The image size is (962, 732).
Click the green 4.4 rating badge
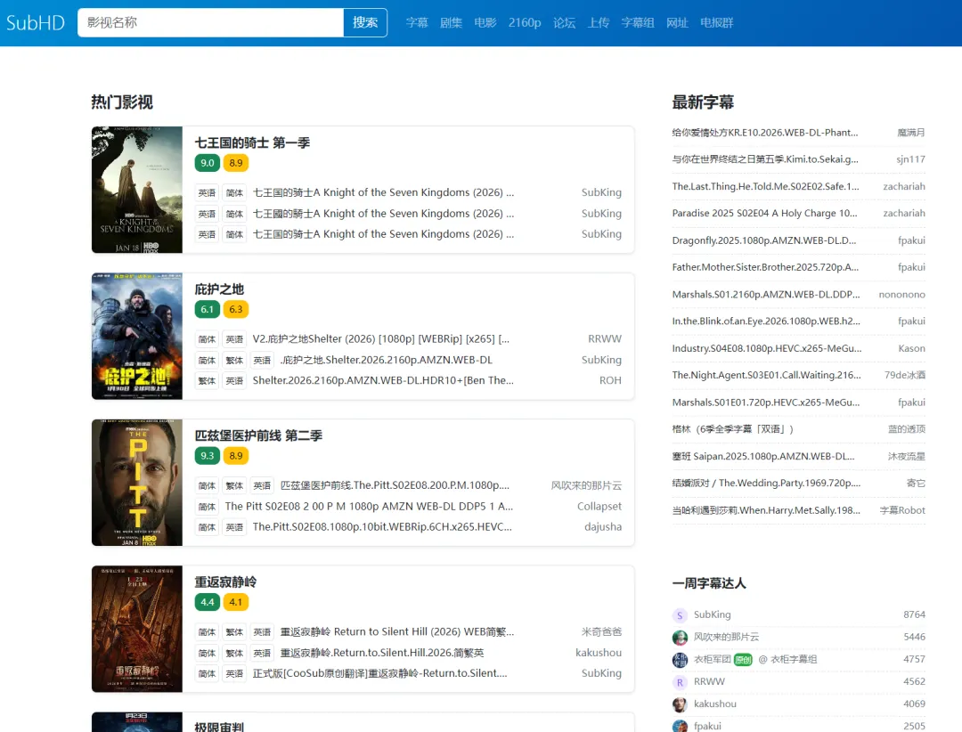pyautogui.click(x=208, y=602)
